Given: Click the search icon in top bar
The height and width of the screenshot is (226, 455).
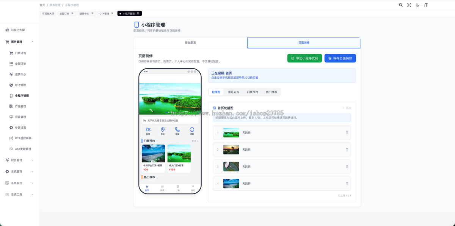Looking at the screenshot, I should (401, 5).
